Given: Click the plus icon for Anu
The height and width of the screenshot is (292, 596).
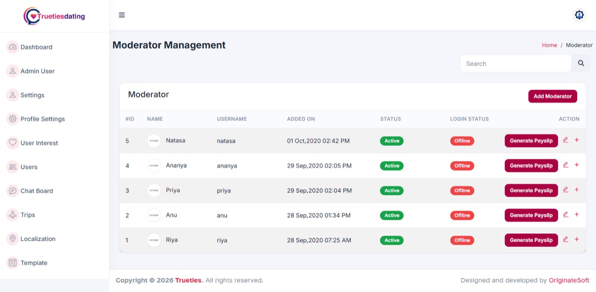Looking at the screenshot, I should 577,215.
